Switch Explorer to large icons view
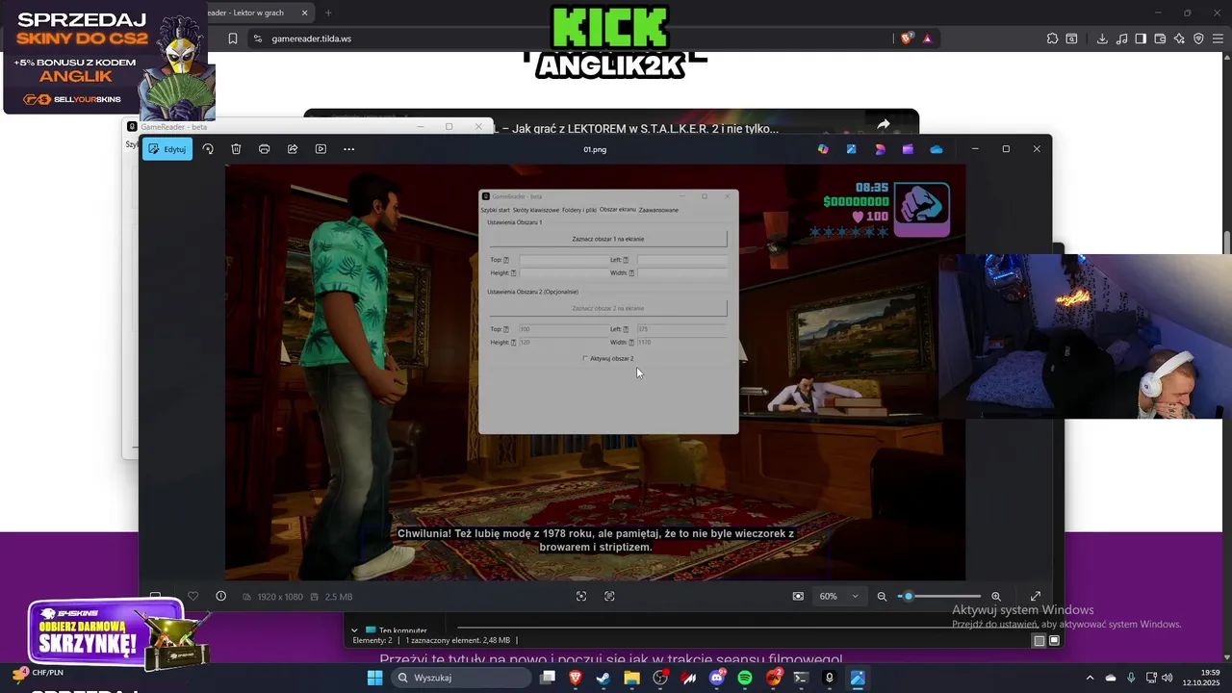This screenshot has height=693, width=1232. pyautogui.click(x=1054, y=640)
